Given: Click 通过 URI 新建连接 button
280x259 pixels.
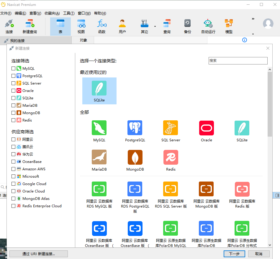Looking at the screenshot, I should [x=39, y=254].
